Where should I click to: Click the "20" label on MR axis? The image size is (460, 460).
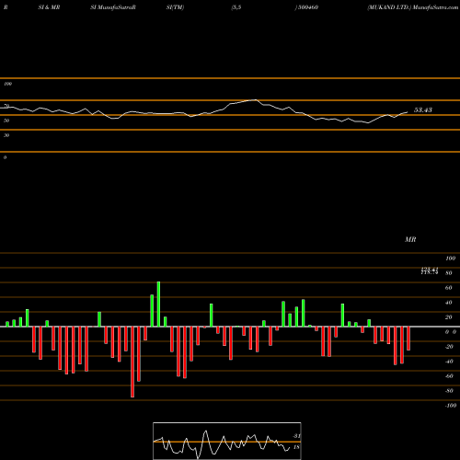click(x=449, y=317)
